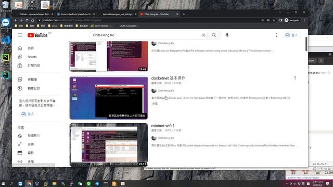Click the magnifier search button
The height and width of the screenshot is (187, 333).
pos(214,35)
